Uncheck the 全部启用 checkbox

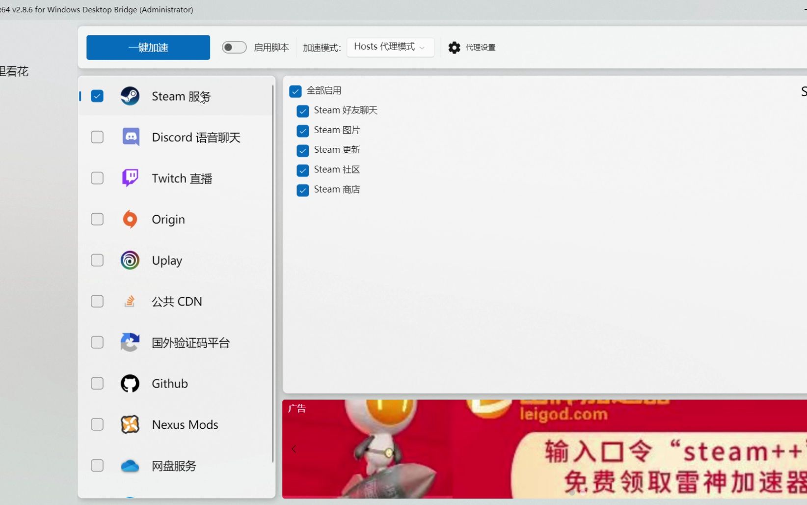coord(295,91)
